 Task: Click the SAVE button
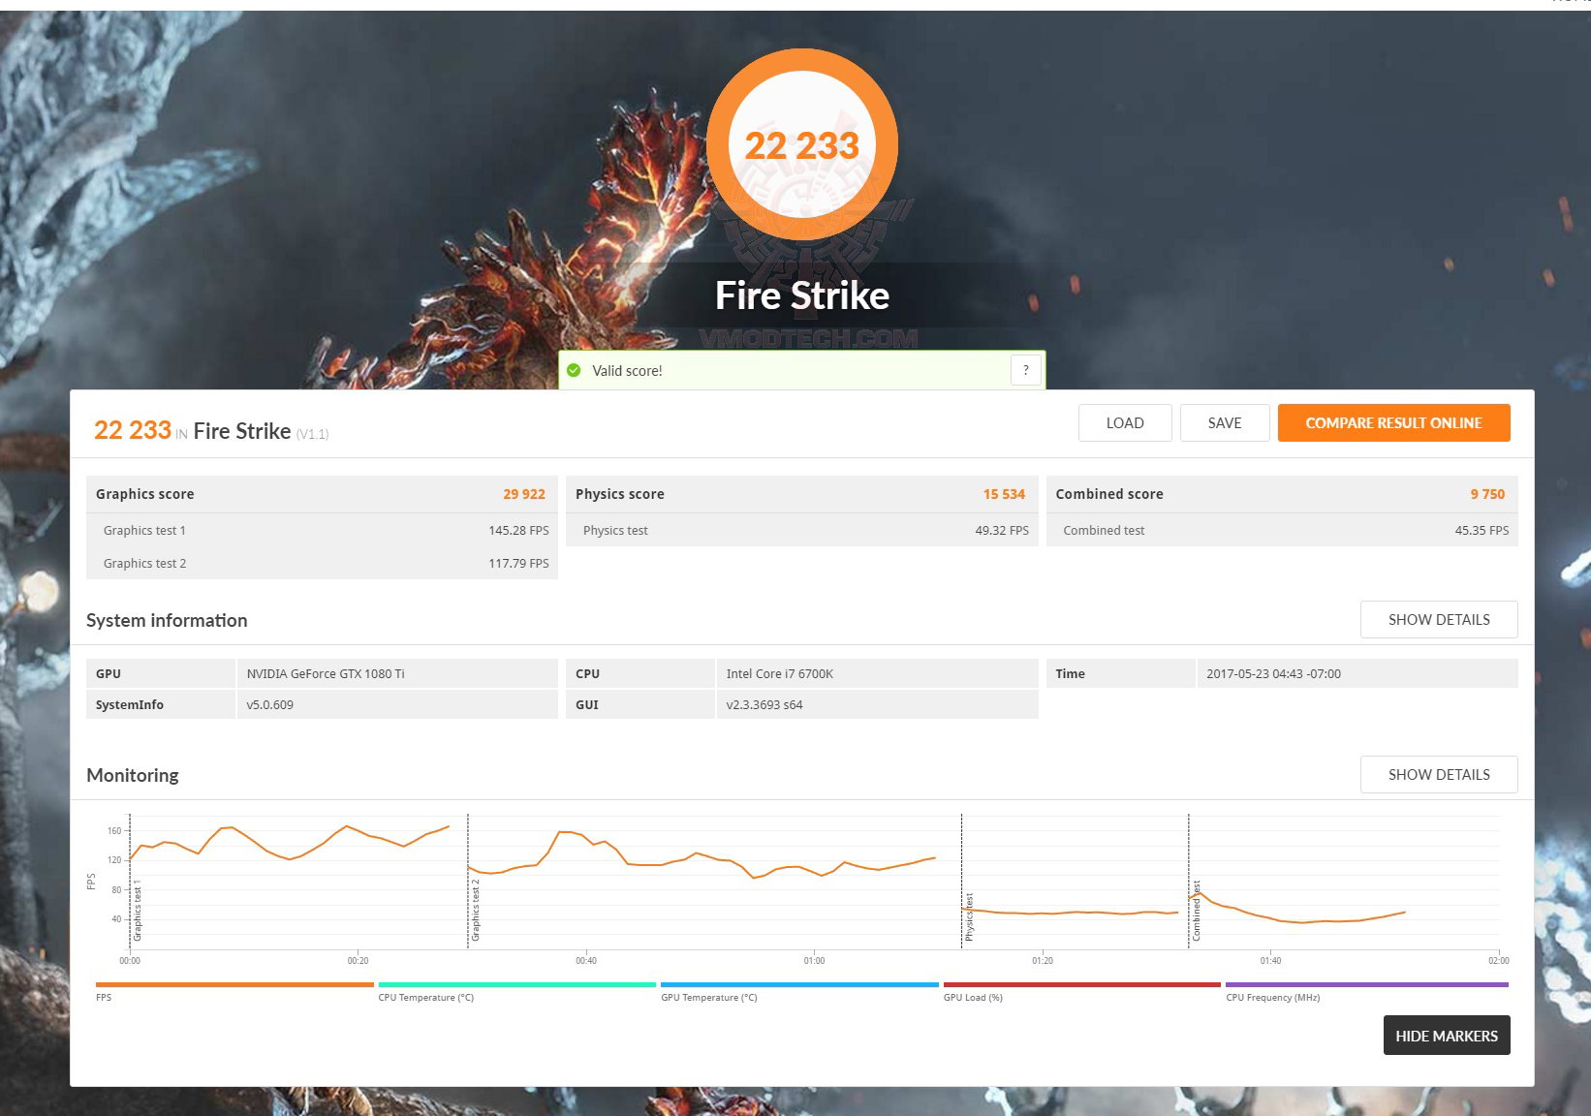pyautogui.click(x=1224, y=422)
